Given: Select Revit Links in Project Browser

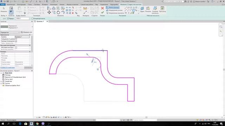Looking at the screenshot, I should [12, 85].
